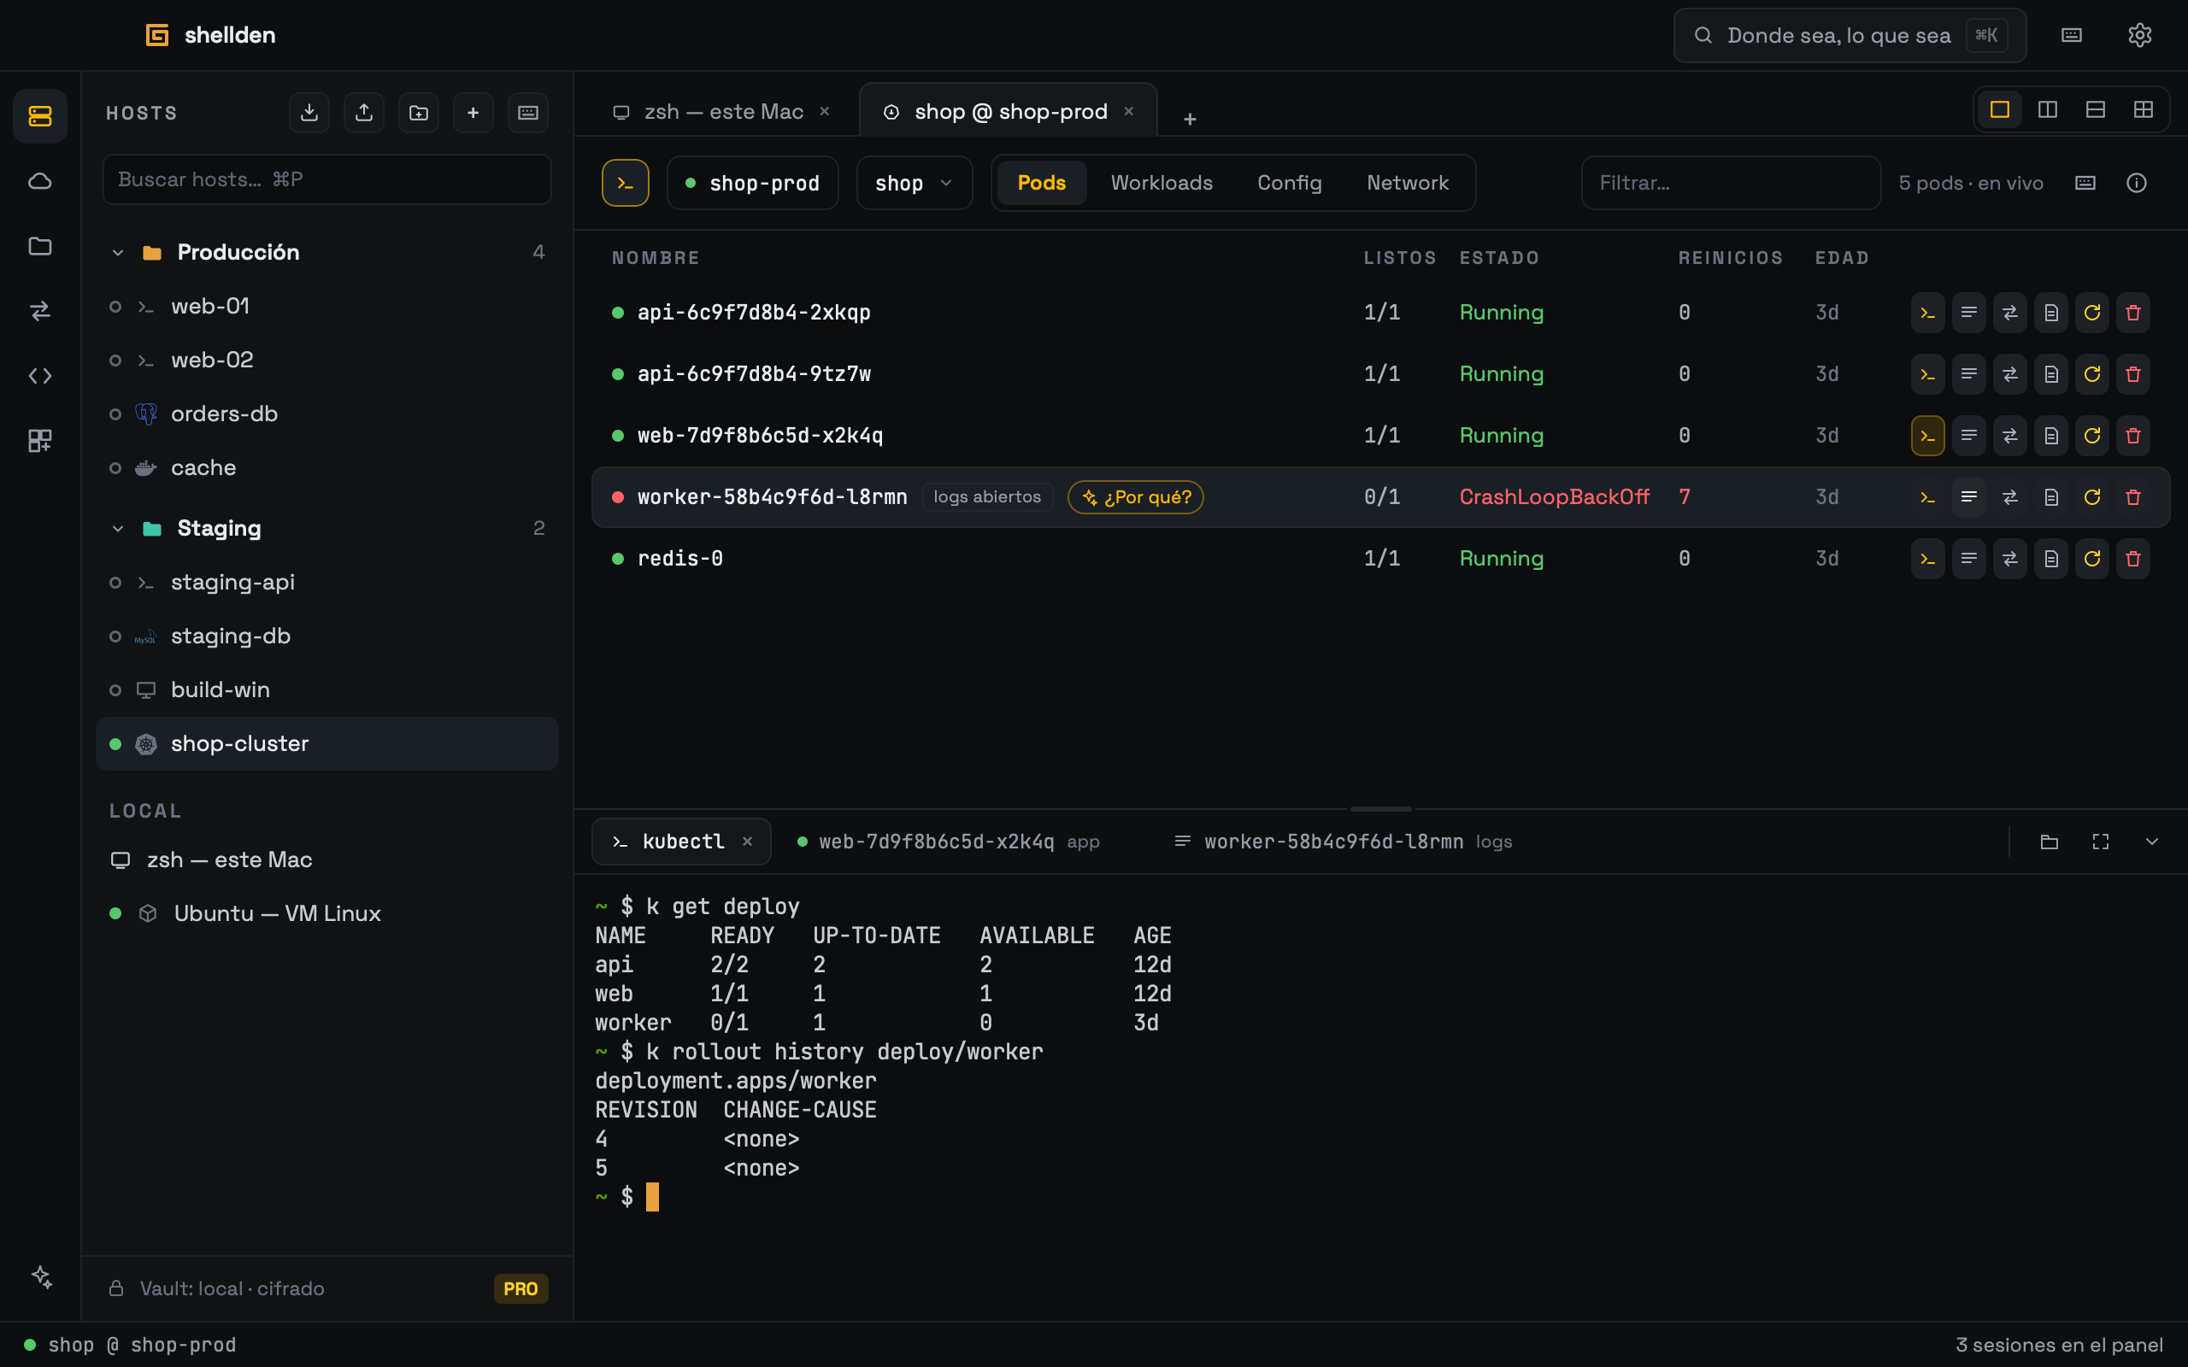Screen dimensions: 2188x1367
Task: Select single pane layout
Action: (x=2000, y=109)
